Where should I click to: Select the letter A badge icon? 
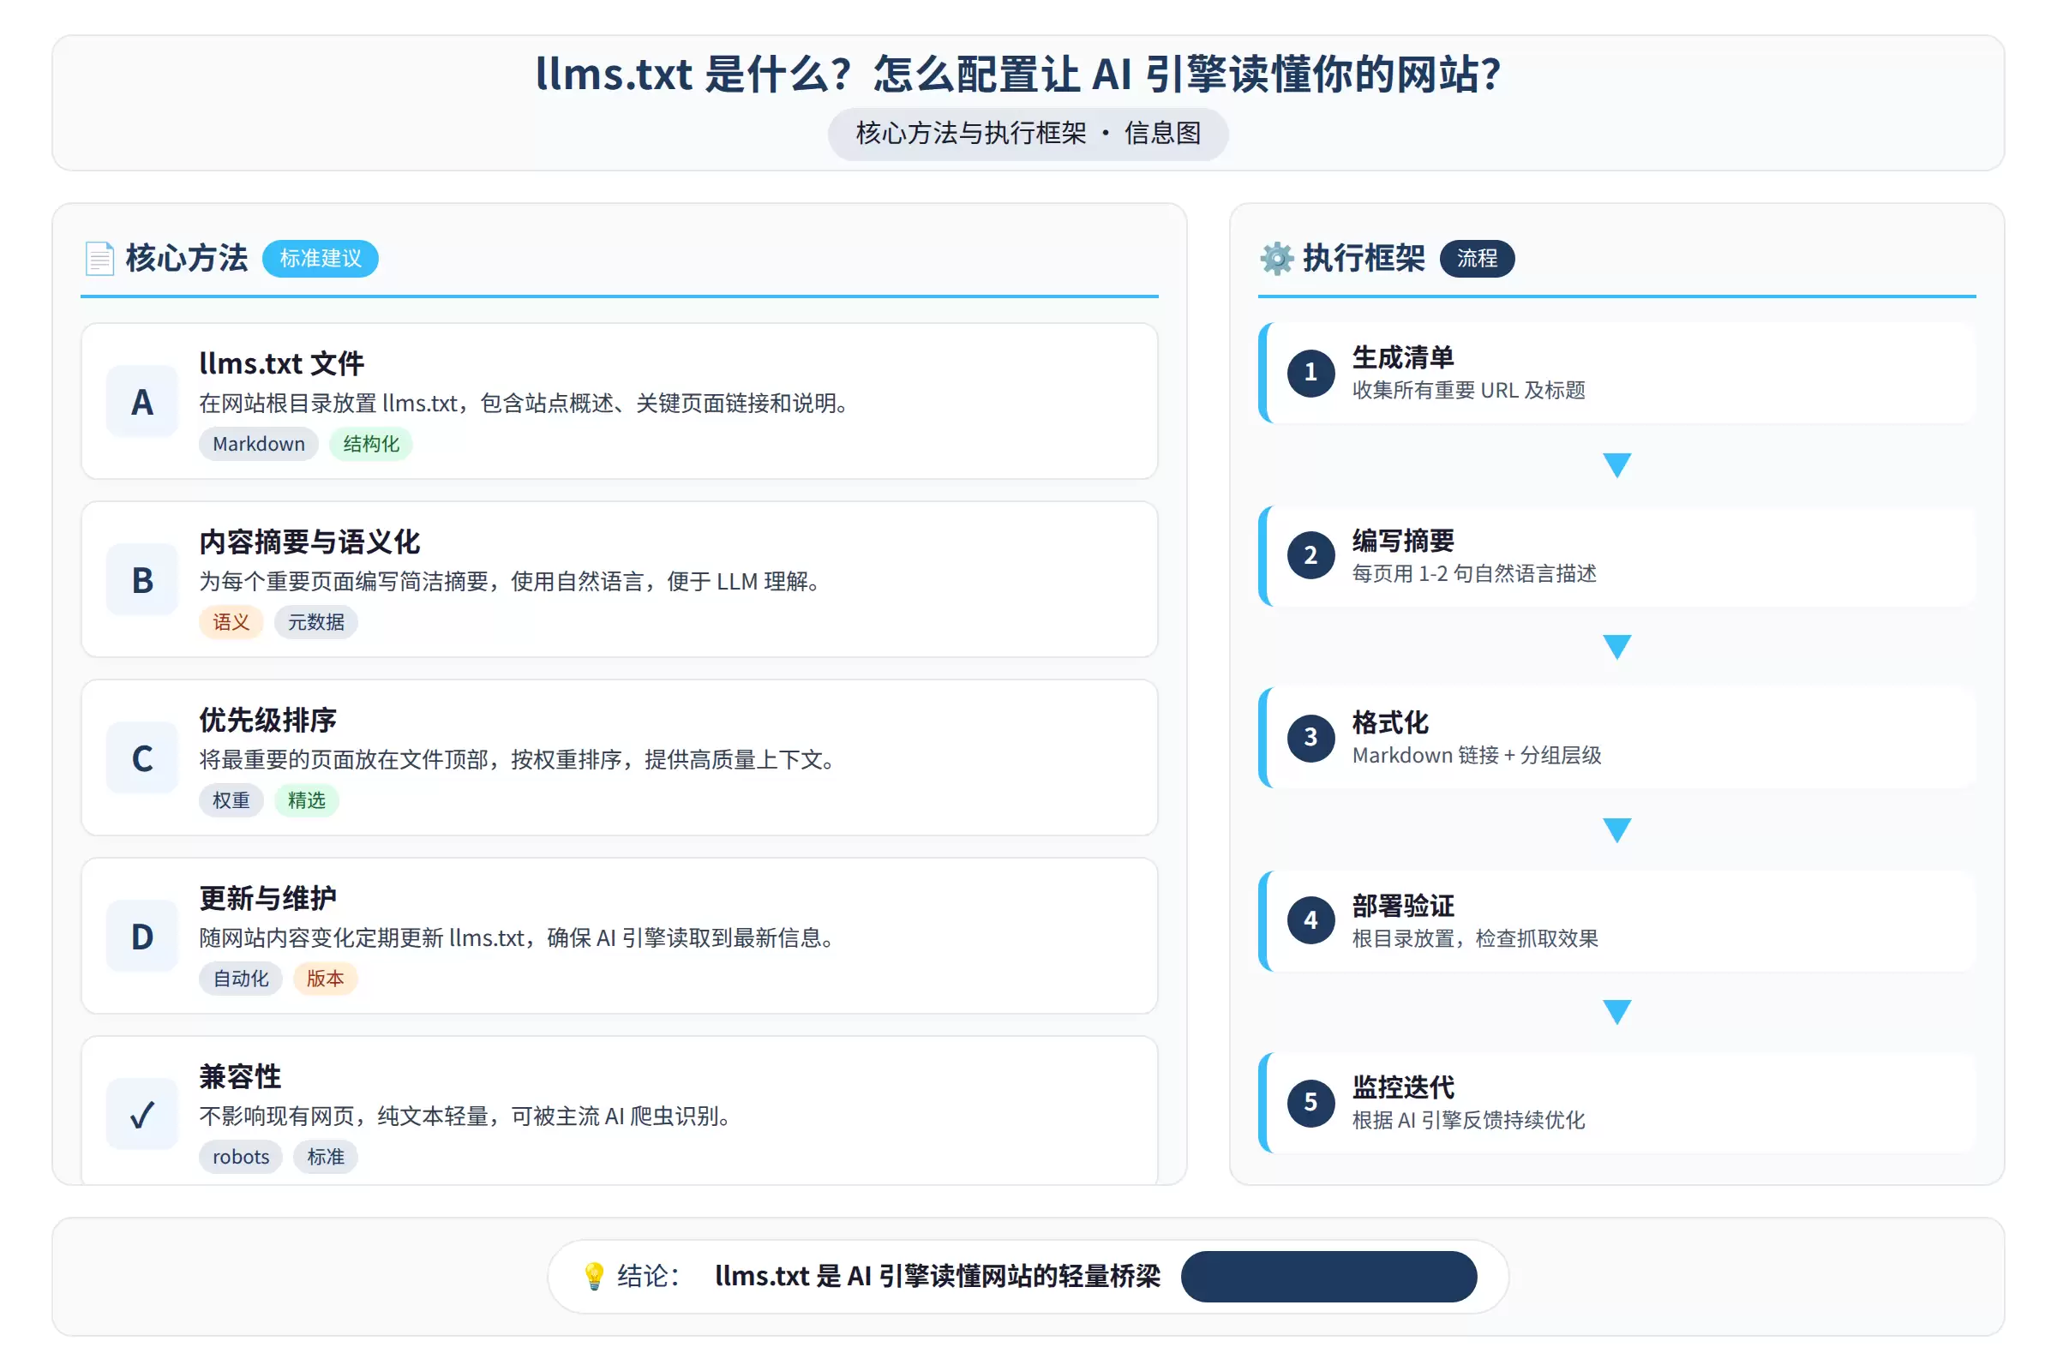pyautogui.click(x=141, y=402)
